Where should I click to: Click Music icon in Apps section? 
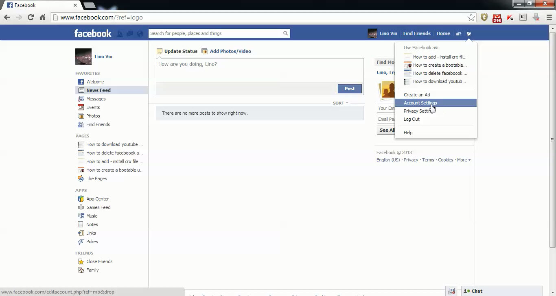pos(81,216)
